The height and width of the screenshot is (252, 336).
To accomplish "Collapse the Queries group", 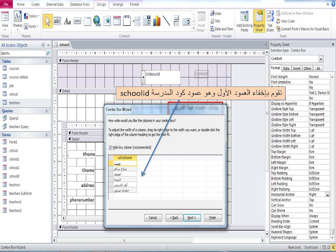I will pyautogui.click(x=47, y=111).
